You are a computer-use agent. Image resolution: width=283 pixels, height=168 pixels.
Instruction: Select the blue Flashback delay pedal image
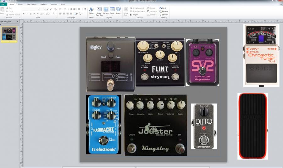pyautogui.click(x=103, y=125)
